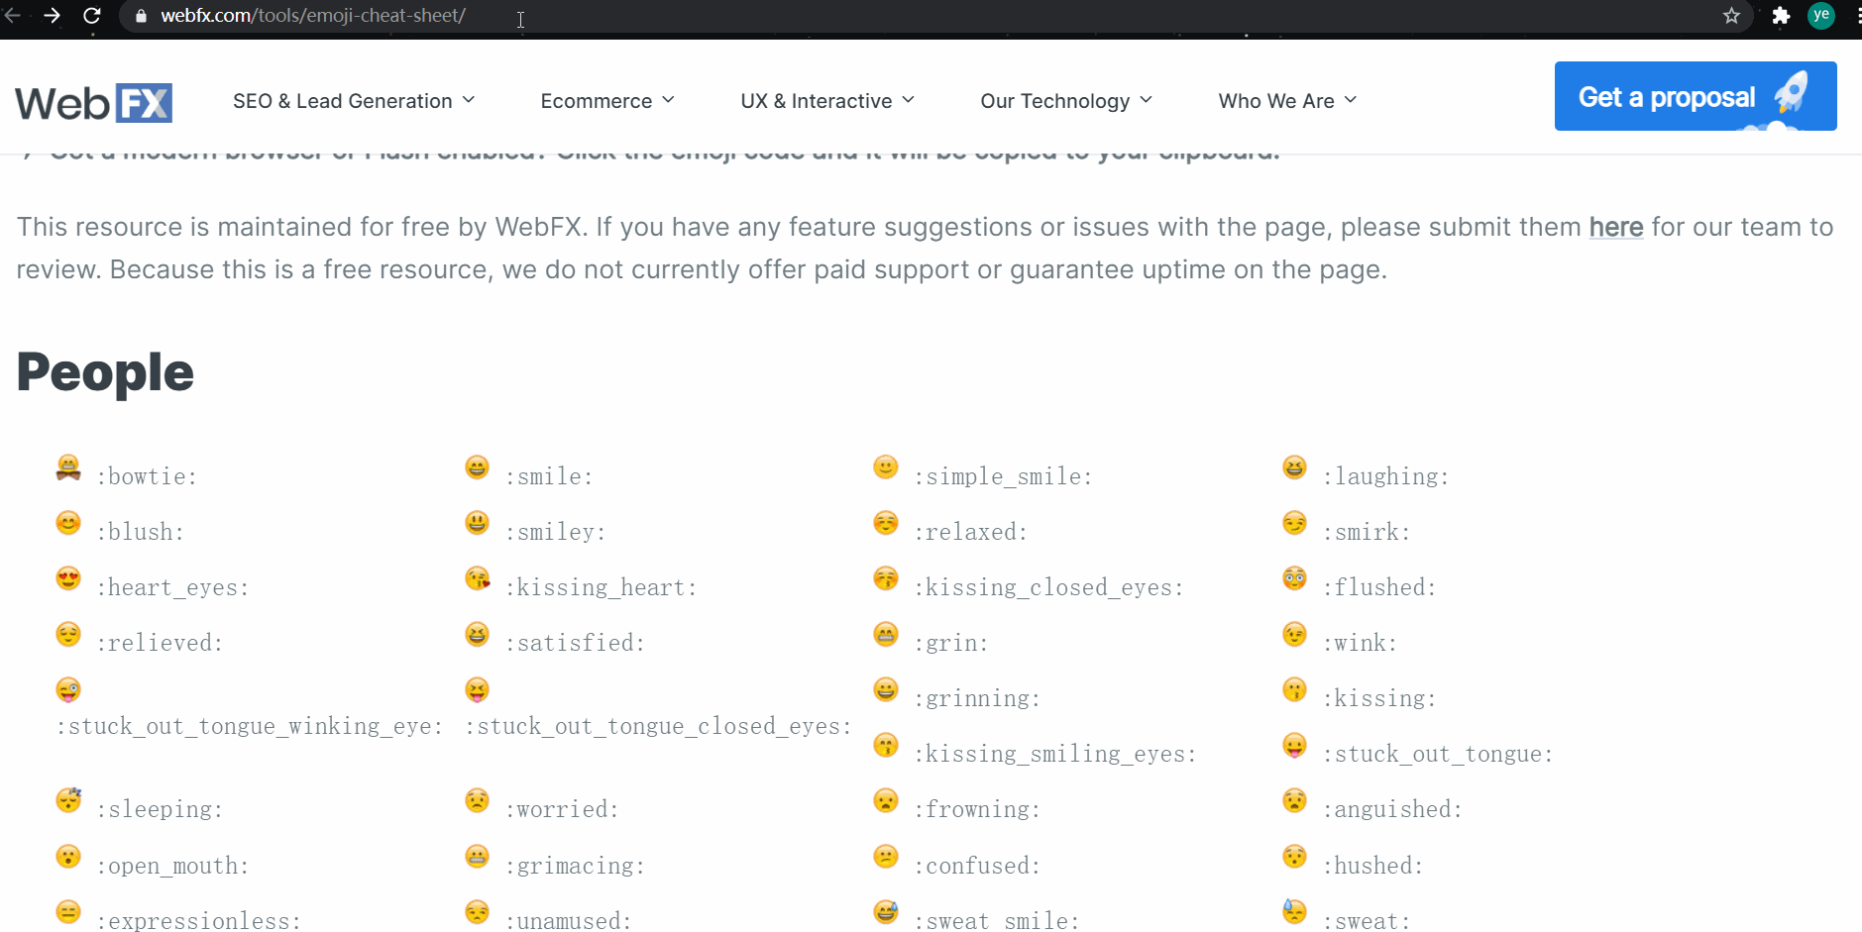Click the bowtie emoji icon
This screenshot has width=1862, height=932.
pyautogui.click(x=68, y=467)
